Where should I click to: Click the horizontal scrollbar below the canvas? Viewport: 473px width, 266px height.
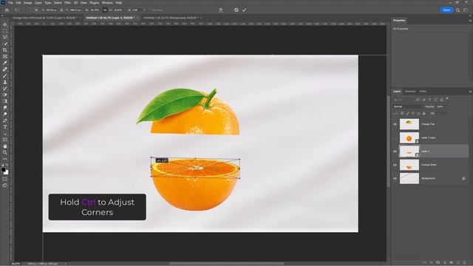[226, 263]
